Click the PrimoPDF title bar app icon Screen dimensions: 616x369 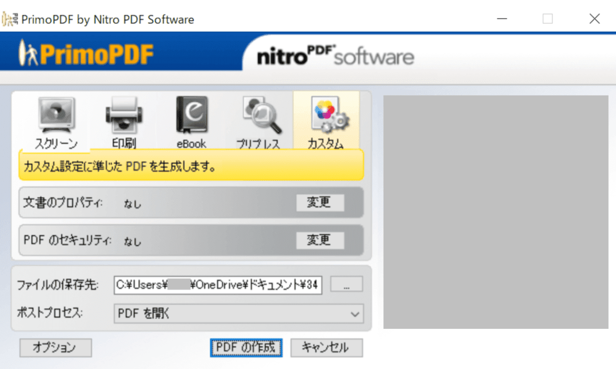10,19
